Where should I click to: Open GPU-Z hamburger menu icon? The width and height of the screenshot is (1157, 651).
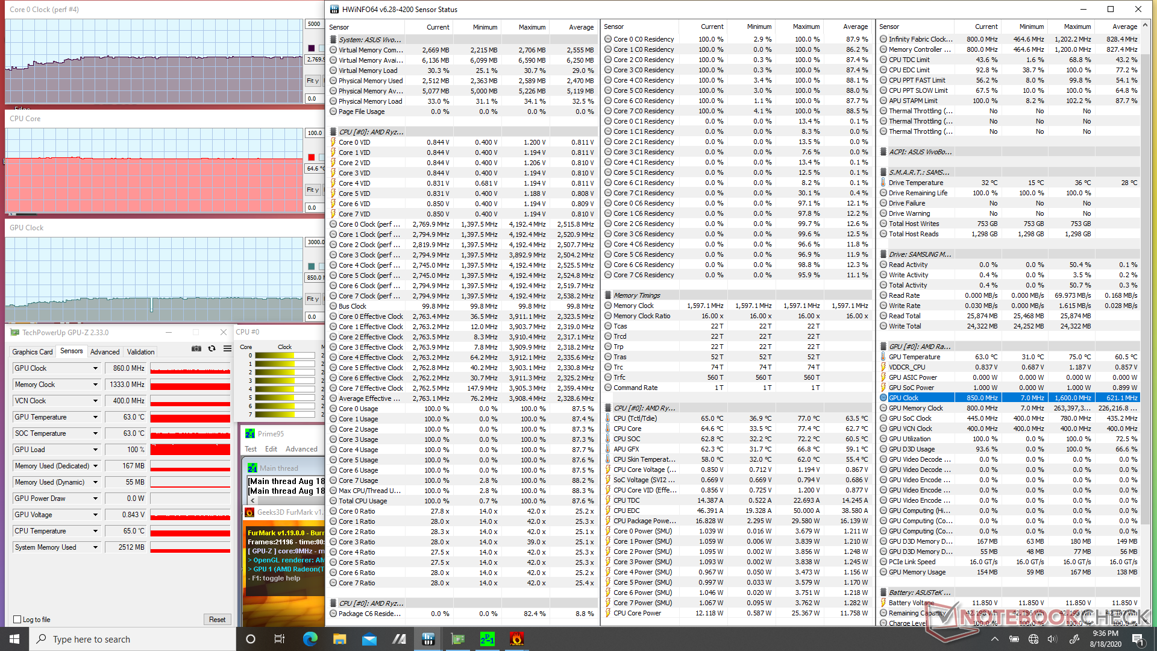point(227,348)
